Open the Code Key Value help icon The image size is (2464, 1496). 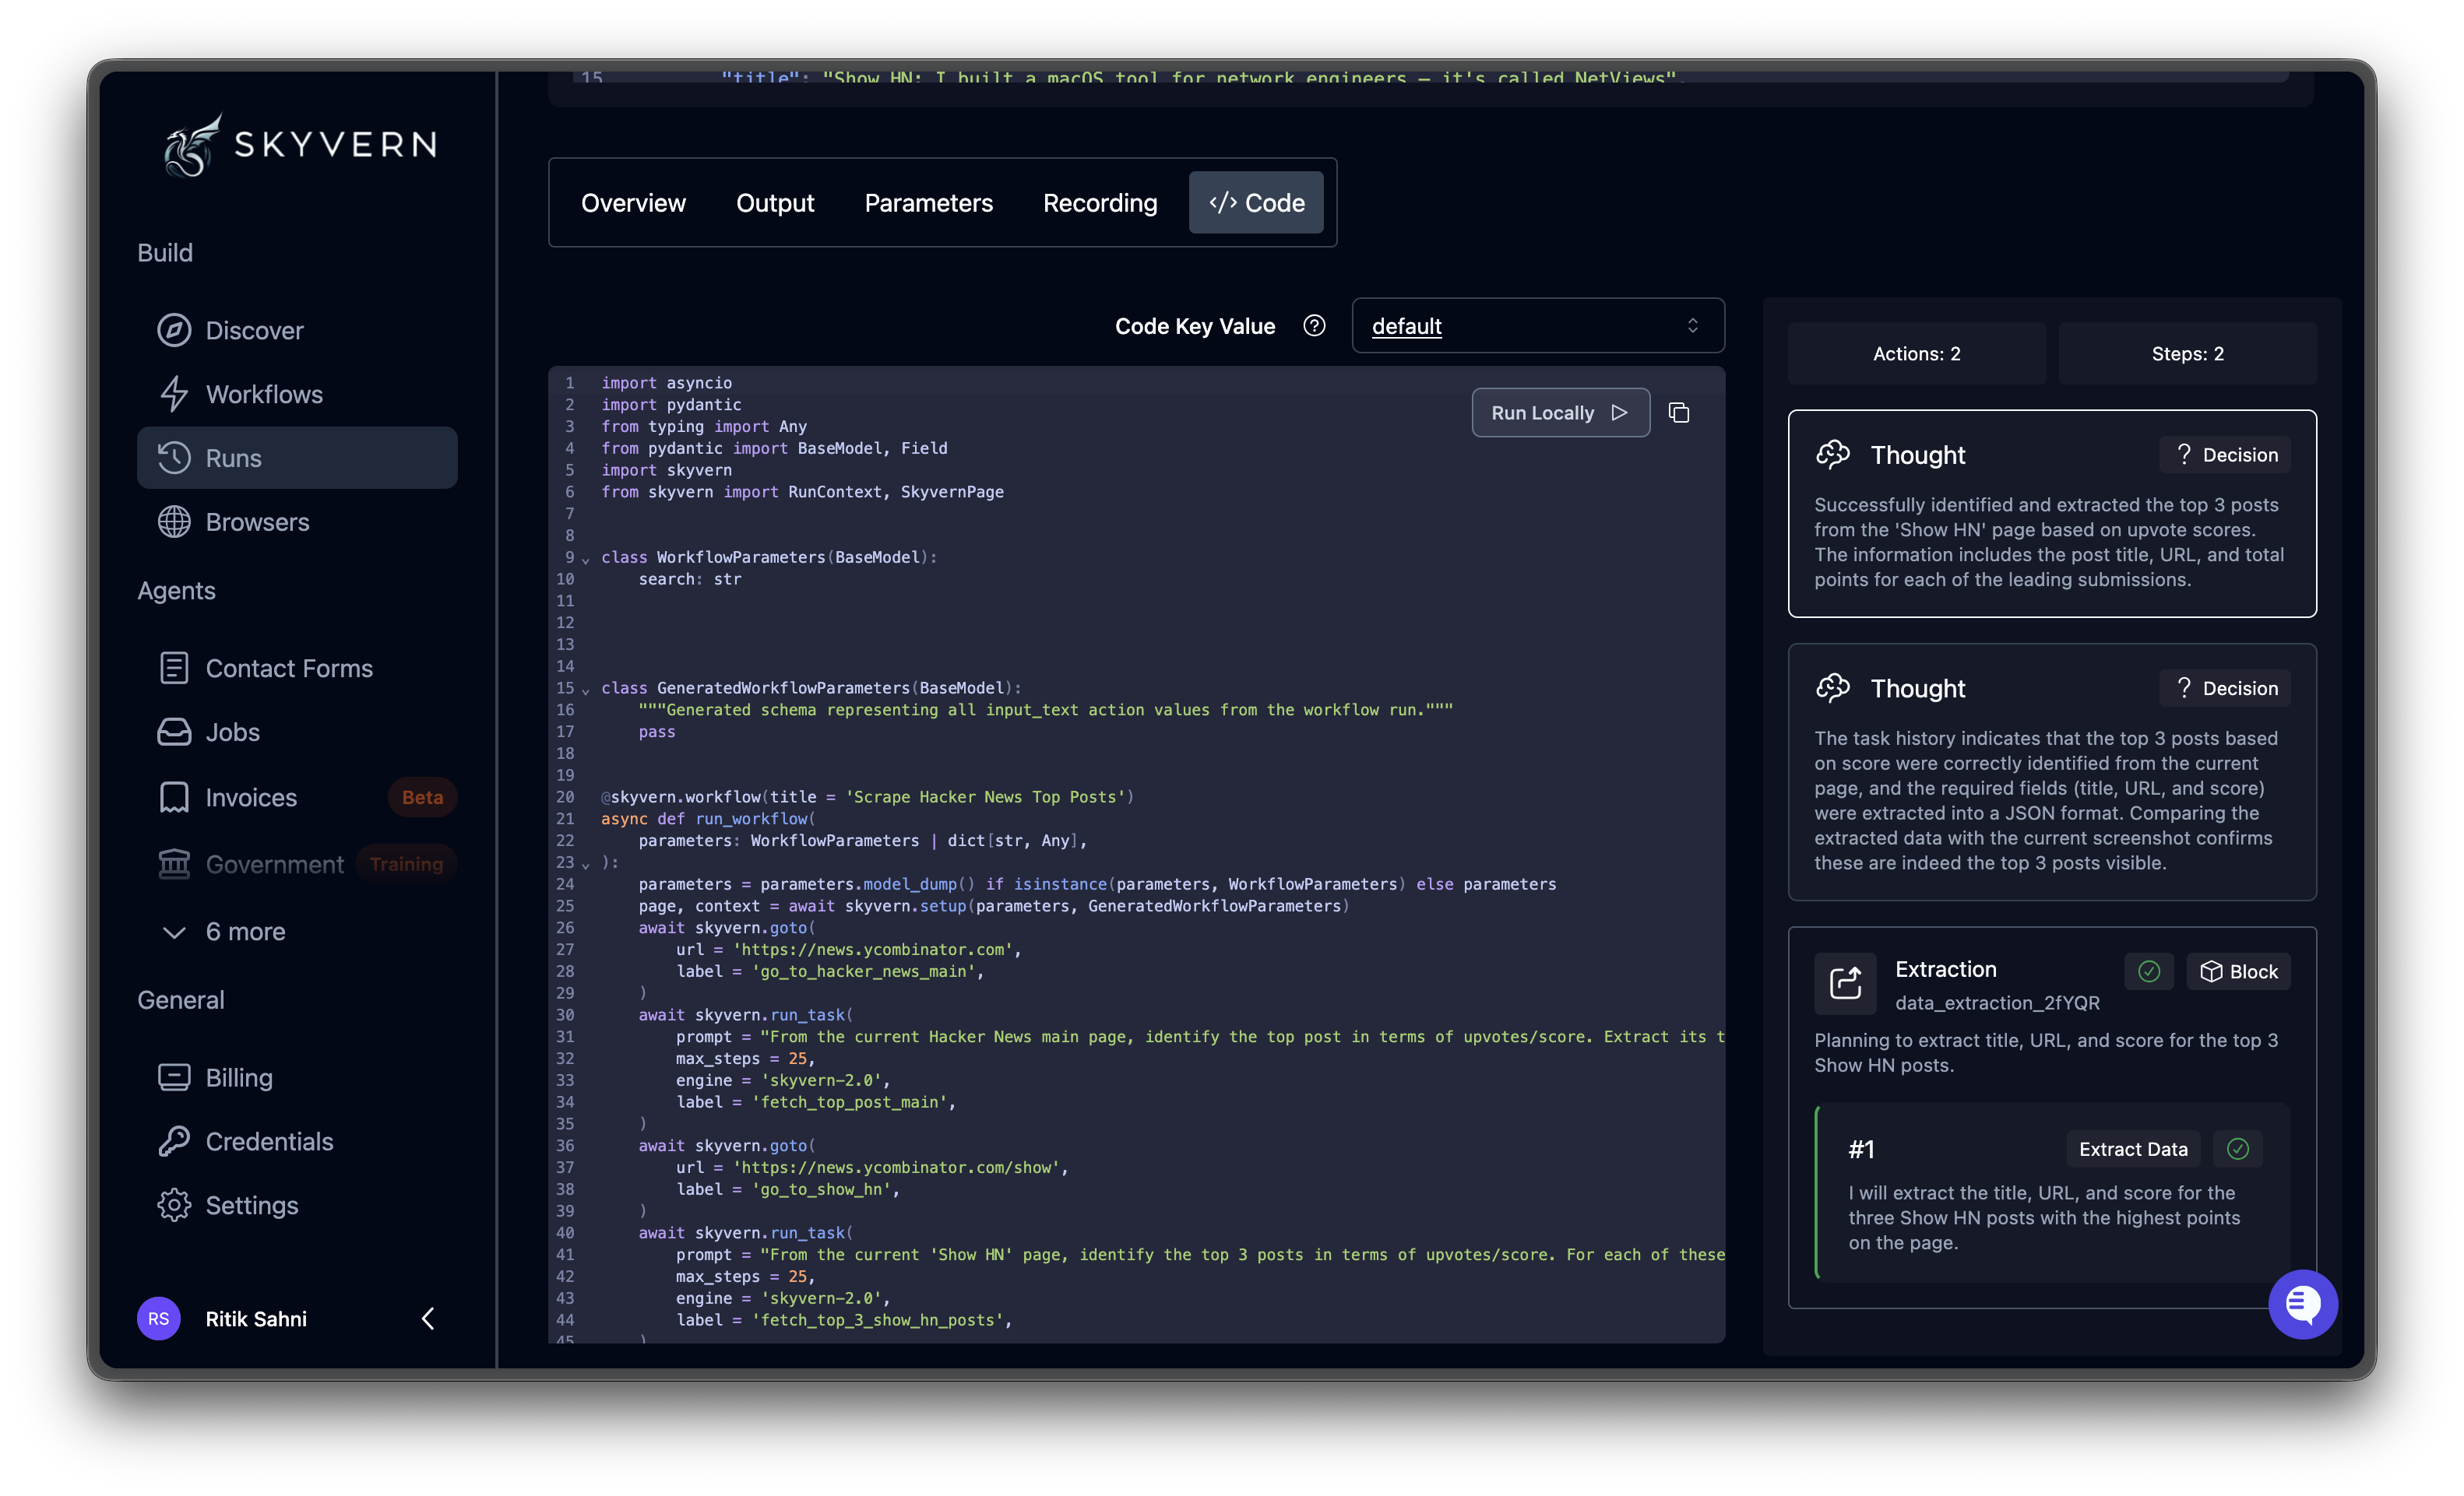click(1314, 325)
